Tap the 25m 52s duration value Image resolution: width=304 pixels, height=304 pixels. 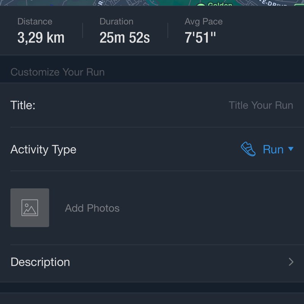tap(125, 38)
